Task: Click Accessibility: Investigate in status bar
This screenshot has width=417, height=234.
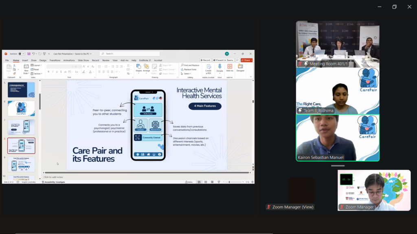Action: 53,182
